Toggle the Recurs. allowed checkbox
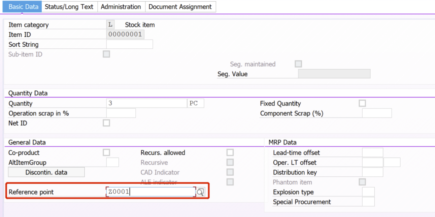 [230, 152]
